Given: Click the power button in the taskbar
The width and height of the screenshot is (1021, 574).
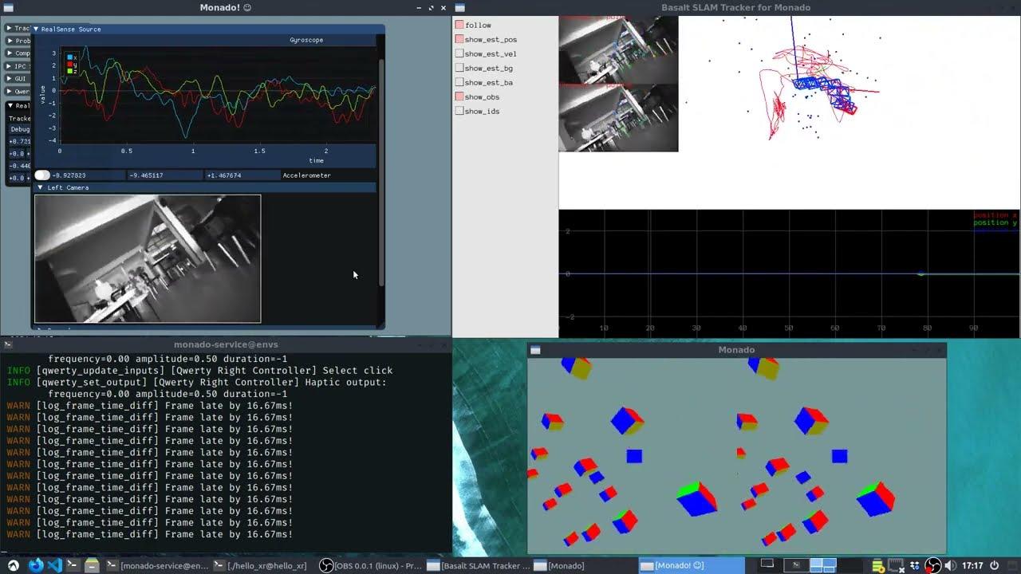Looking at the screenshot, I should coord(995,565).
